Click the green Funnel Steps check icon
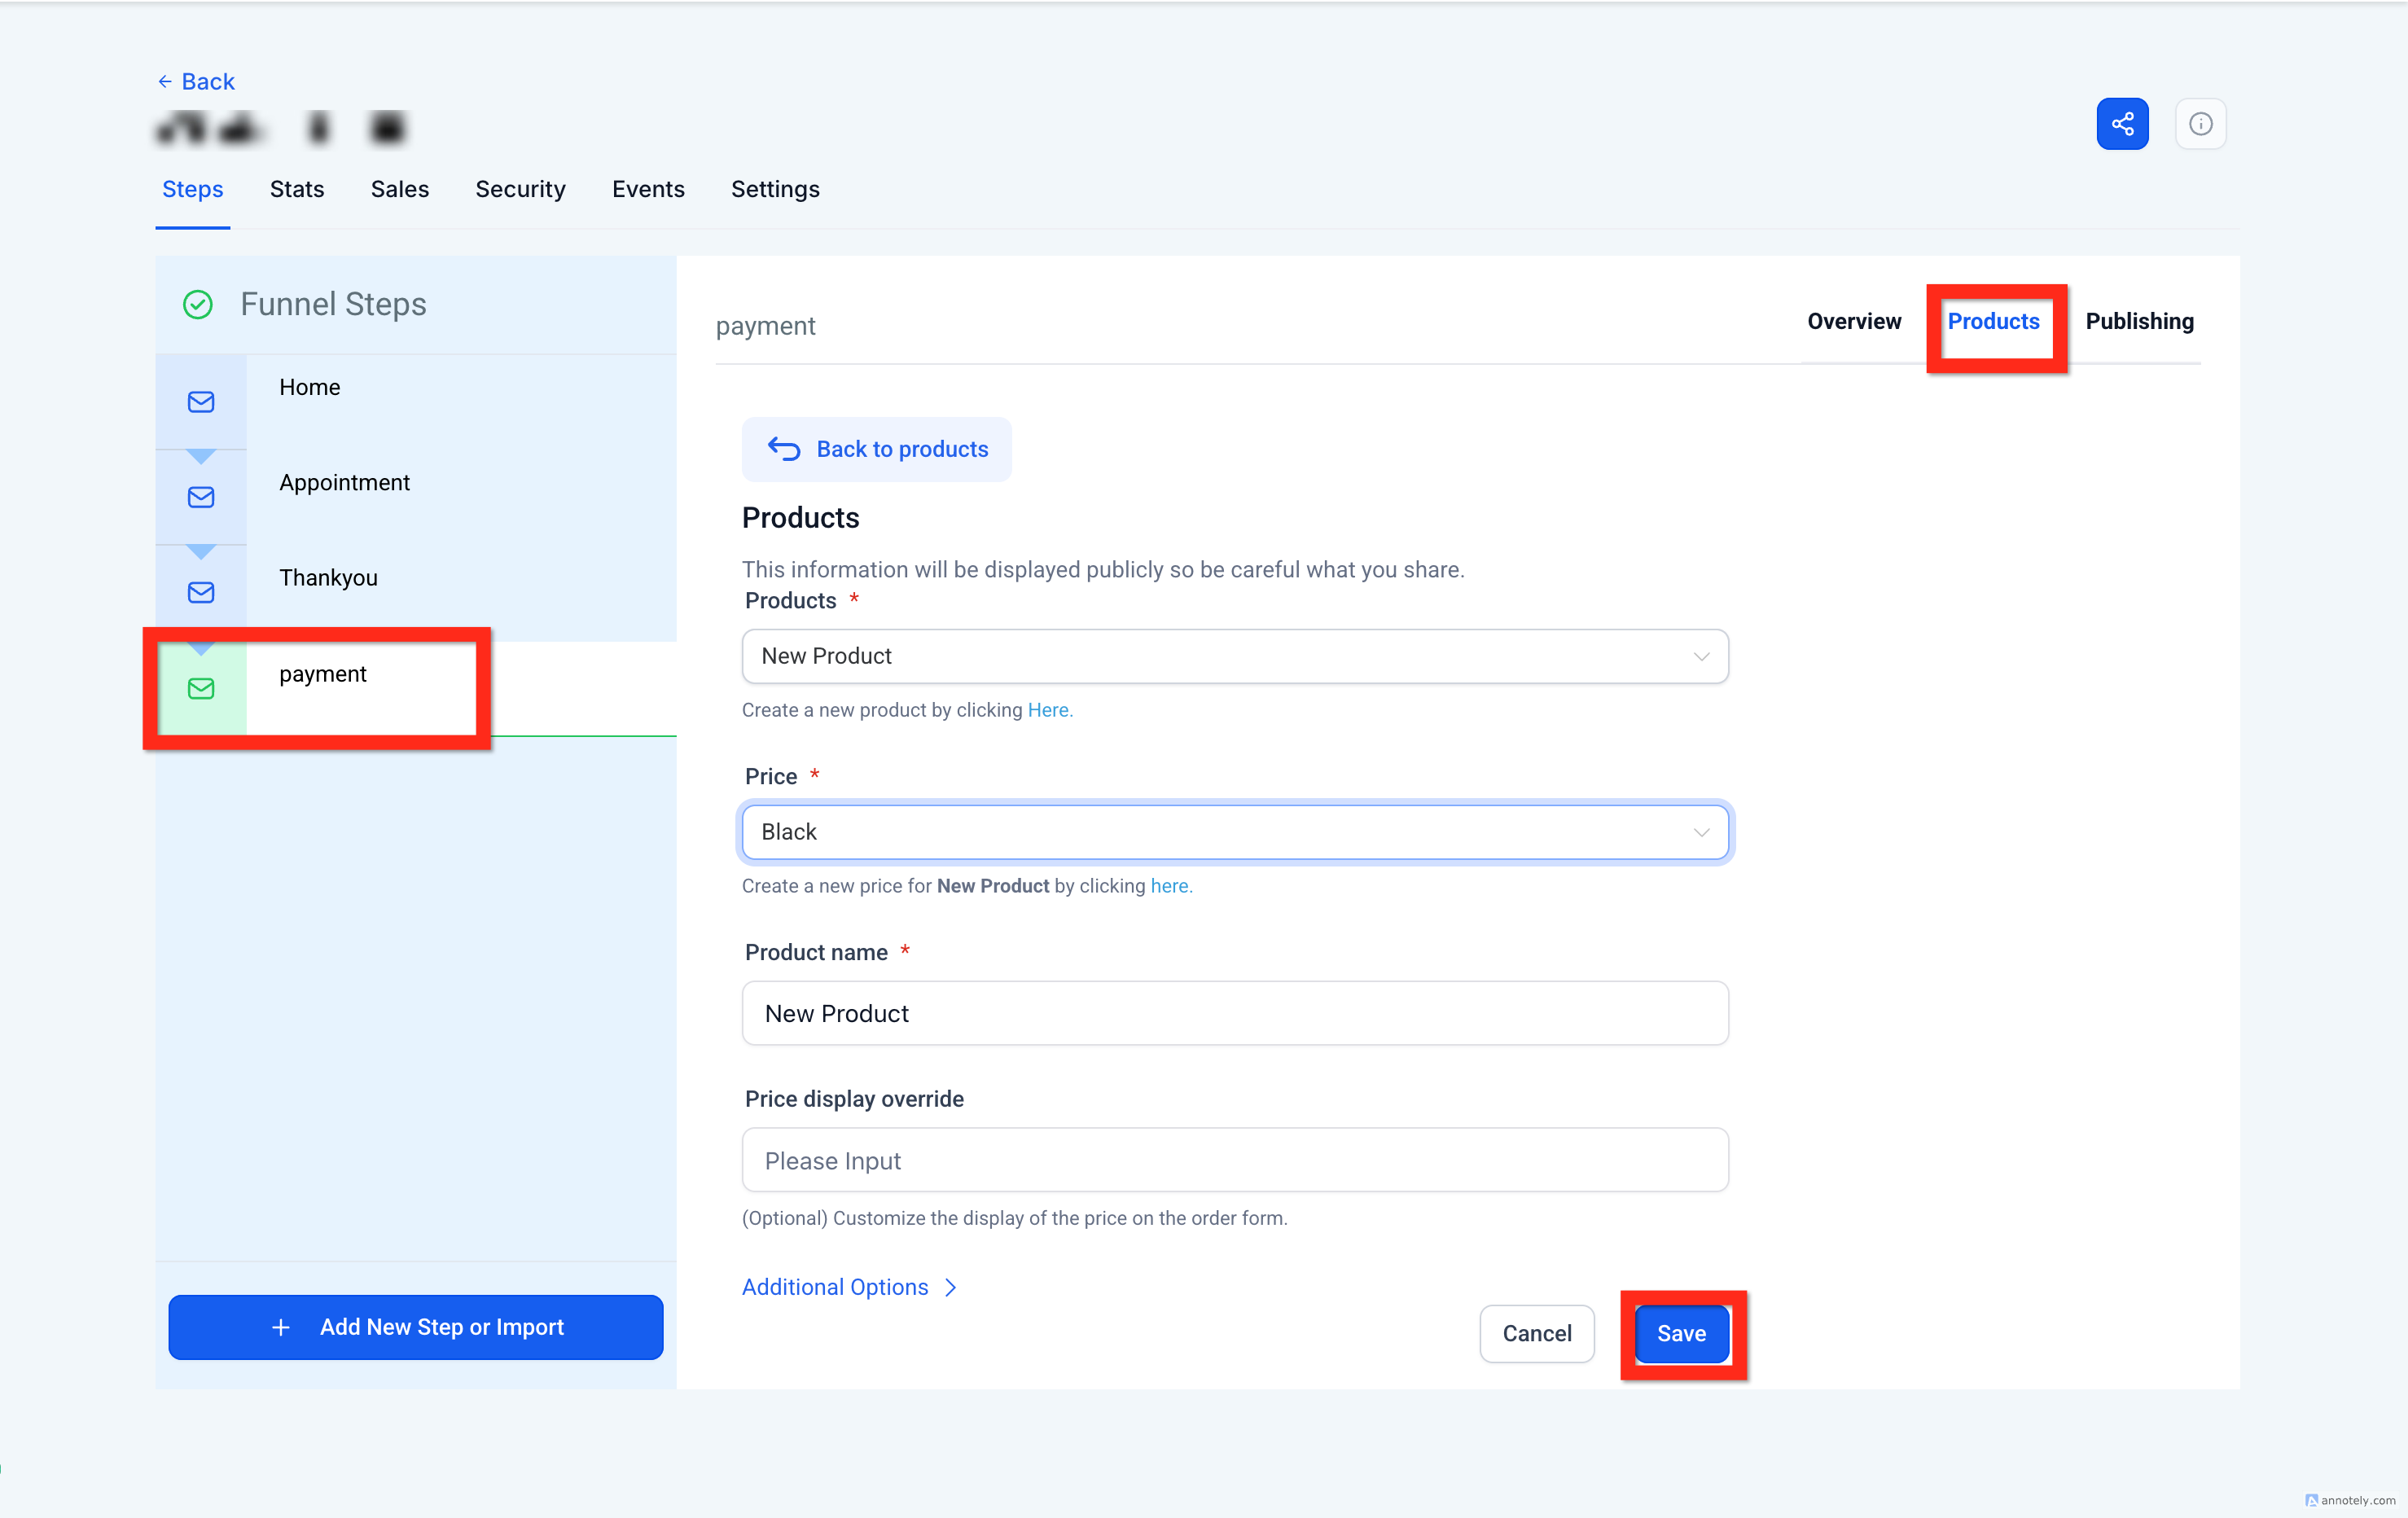Image resolution: width=2408 pixels, height=1518 pixels. coord(198,304)
